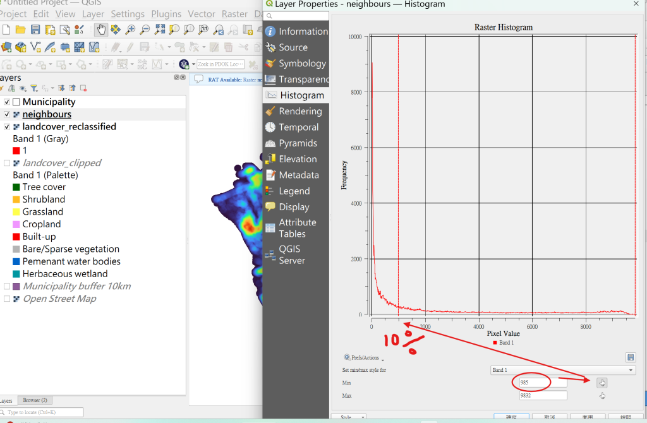Click the Pemenant water bodies blue swatch
The height and width of the screenshot is (423, 647).
16,261
